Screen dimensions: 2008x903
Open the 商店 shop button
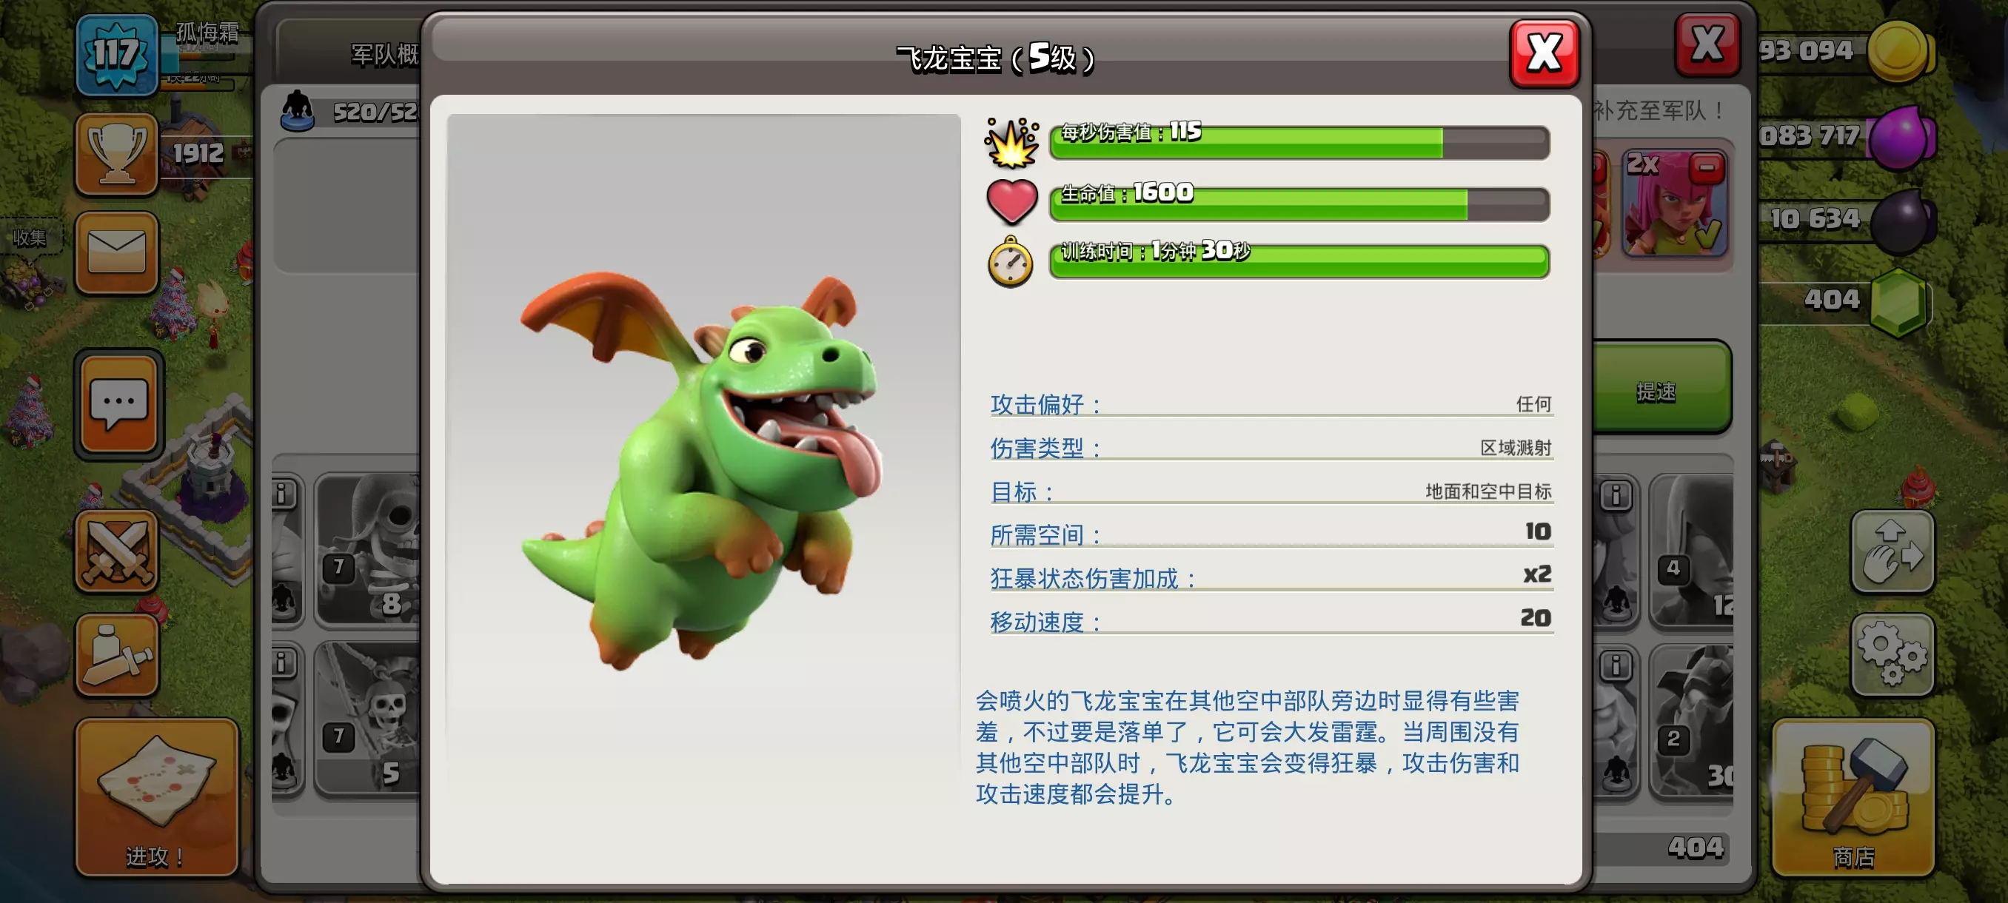point(1854,798)
